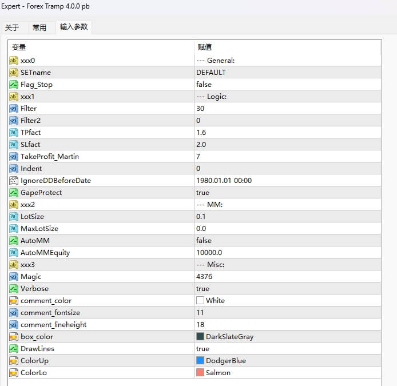The height and width of the screenshot is (386, 397).
Task: Click the string icon next to xxx3
Action: (x=14, y=265)
